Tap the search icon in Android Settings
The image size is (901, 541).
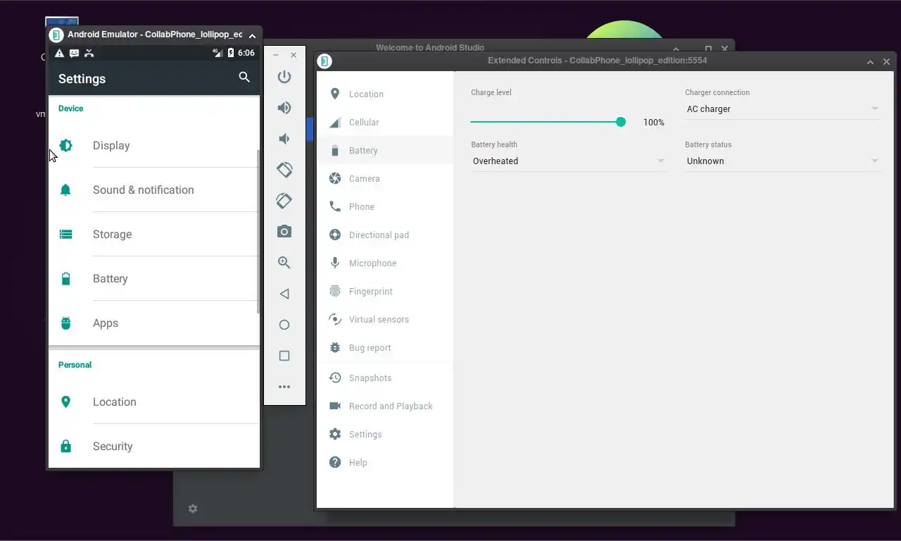point(244,77)
